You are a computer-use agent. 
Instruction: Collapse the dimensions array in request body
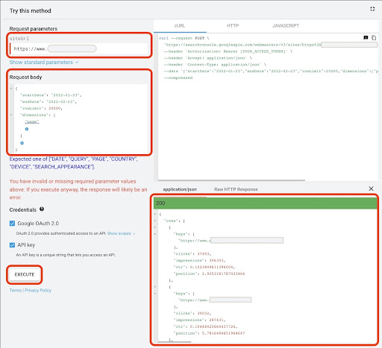(x=11, y=115)
